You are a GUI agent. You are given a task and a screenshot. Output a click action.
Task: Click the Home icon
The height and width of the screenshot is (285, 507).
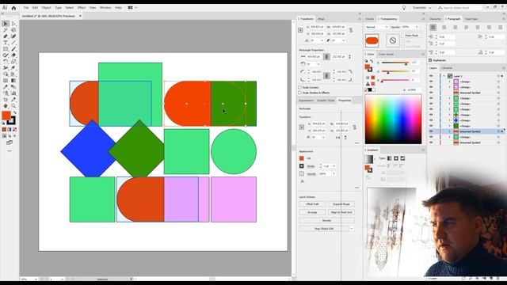click(x=13, y=8)
